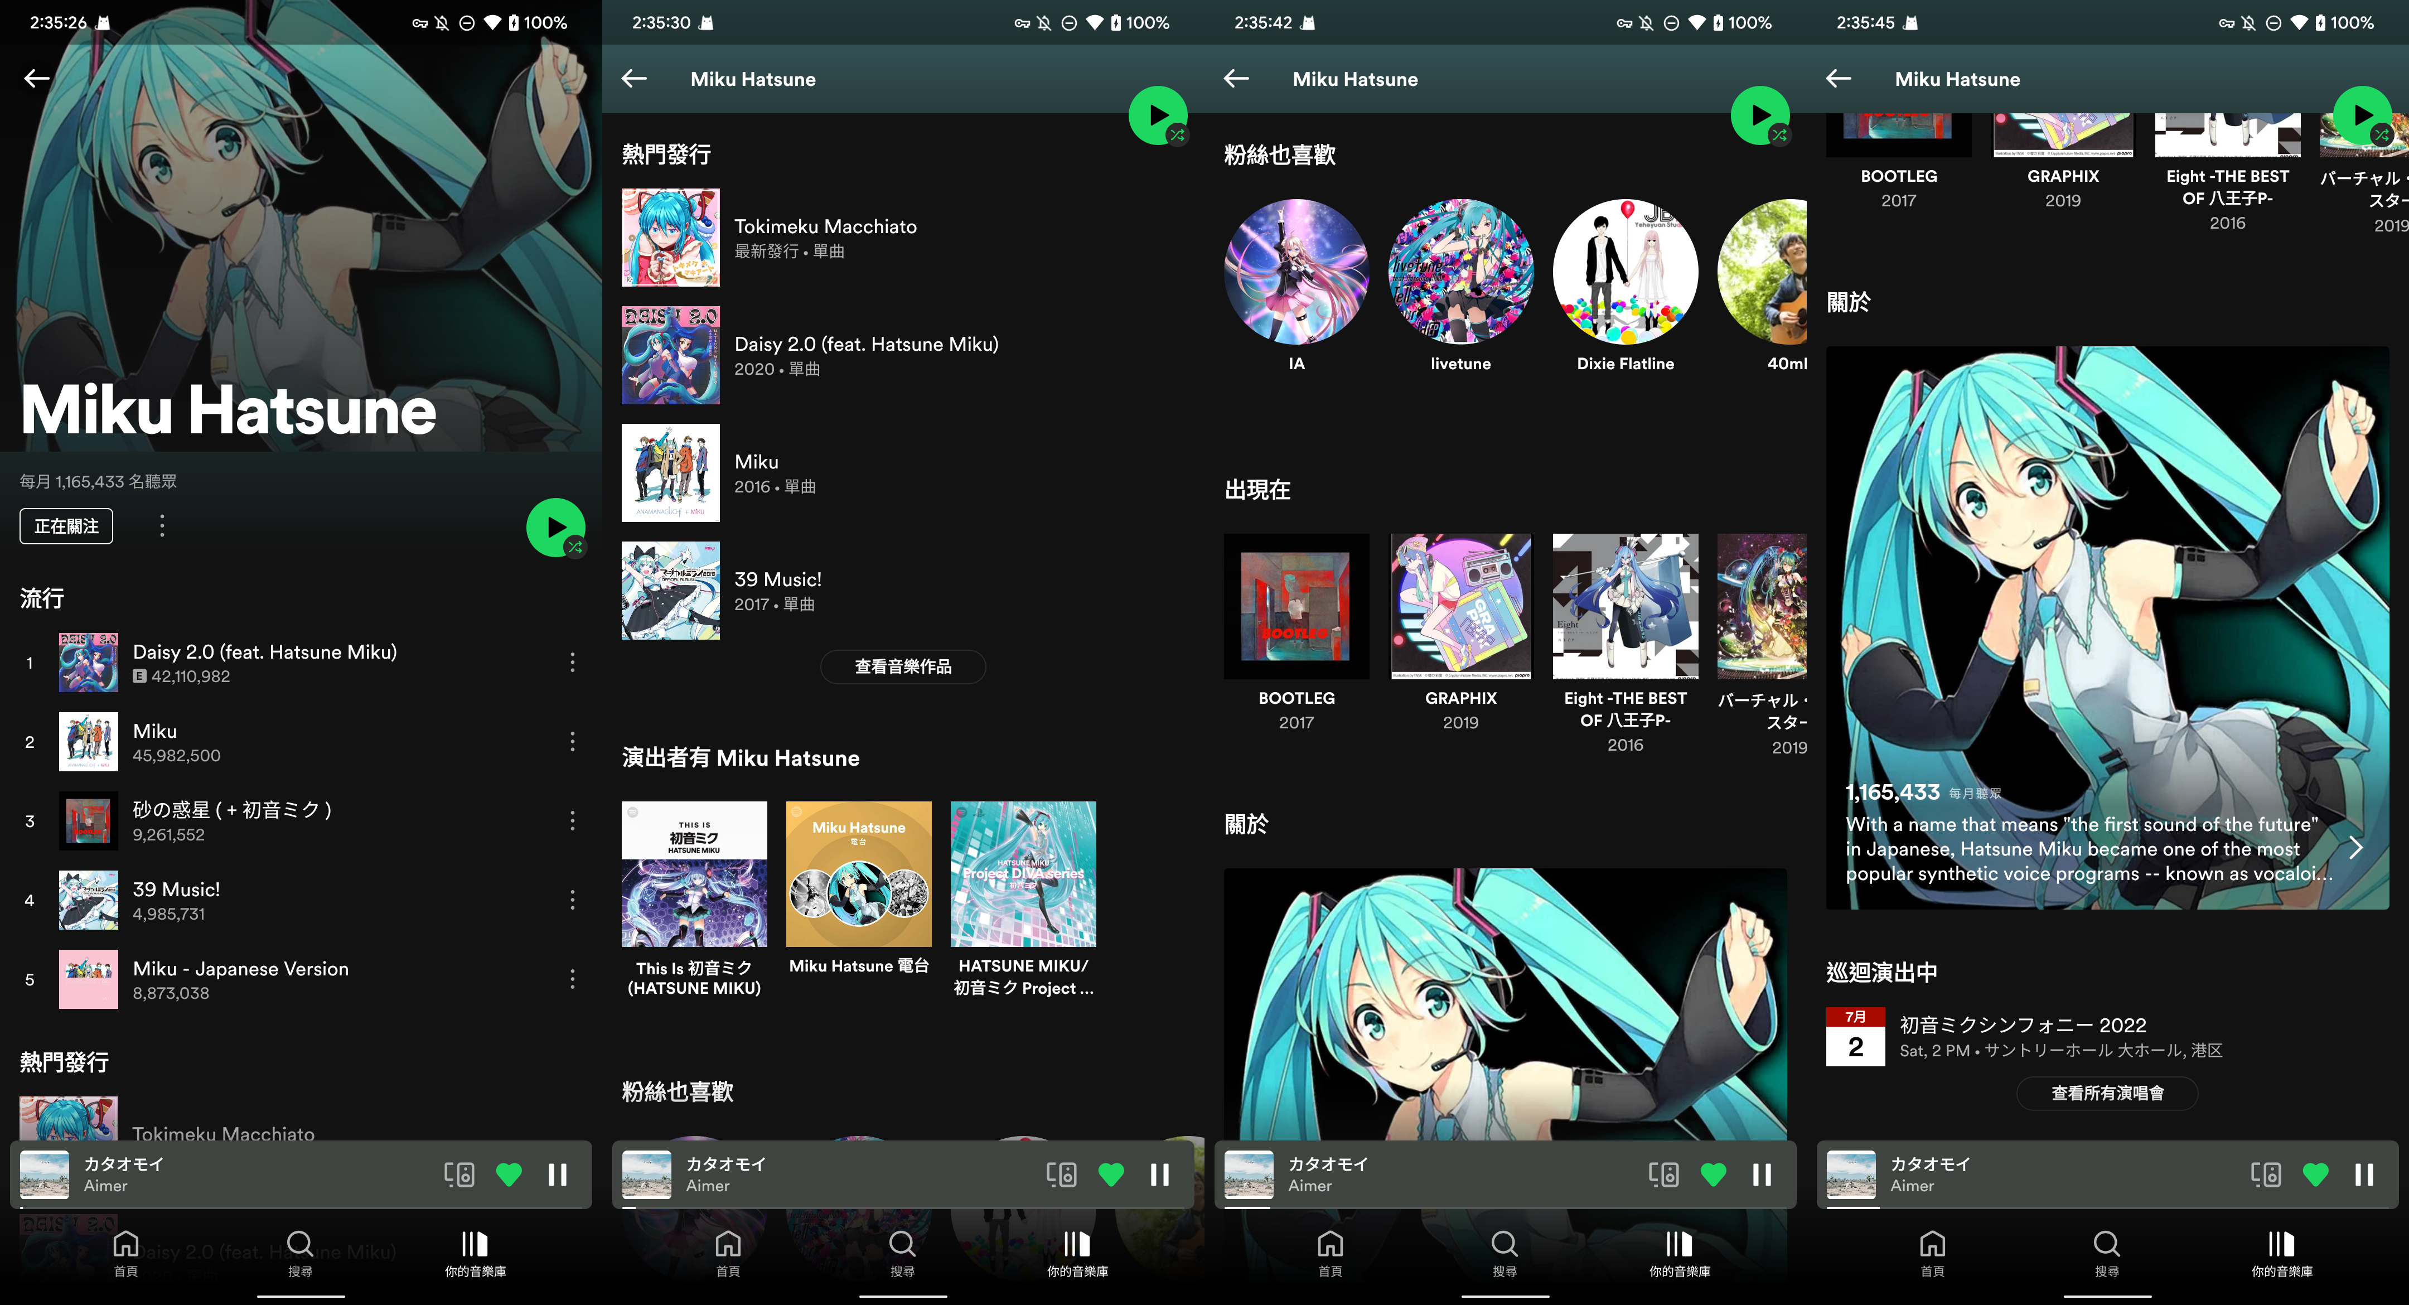Open the livetune artist circle
2409x1305 pixels.
1461,271
